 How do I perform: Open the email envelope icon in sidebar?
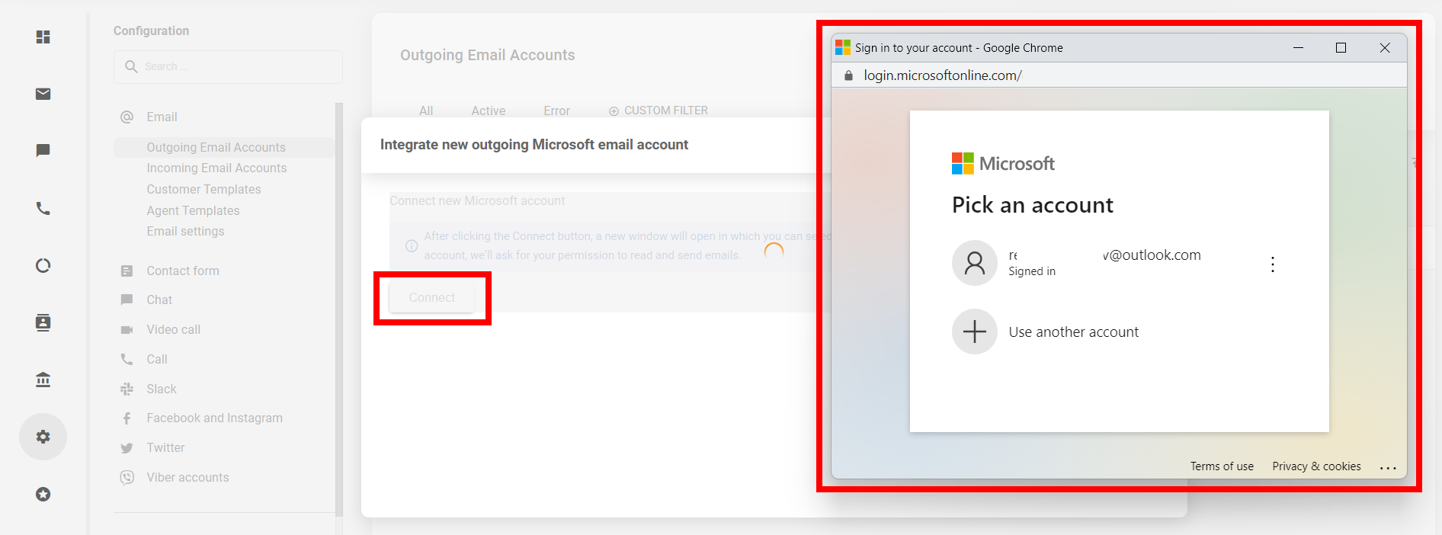point(43,94)
